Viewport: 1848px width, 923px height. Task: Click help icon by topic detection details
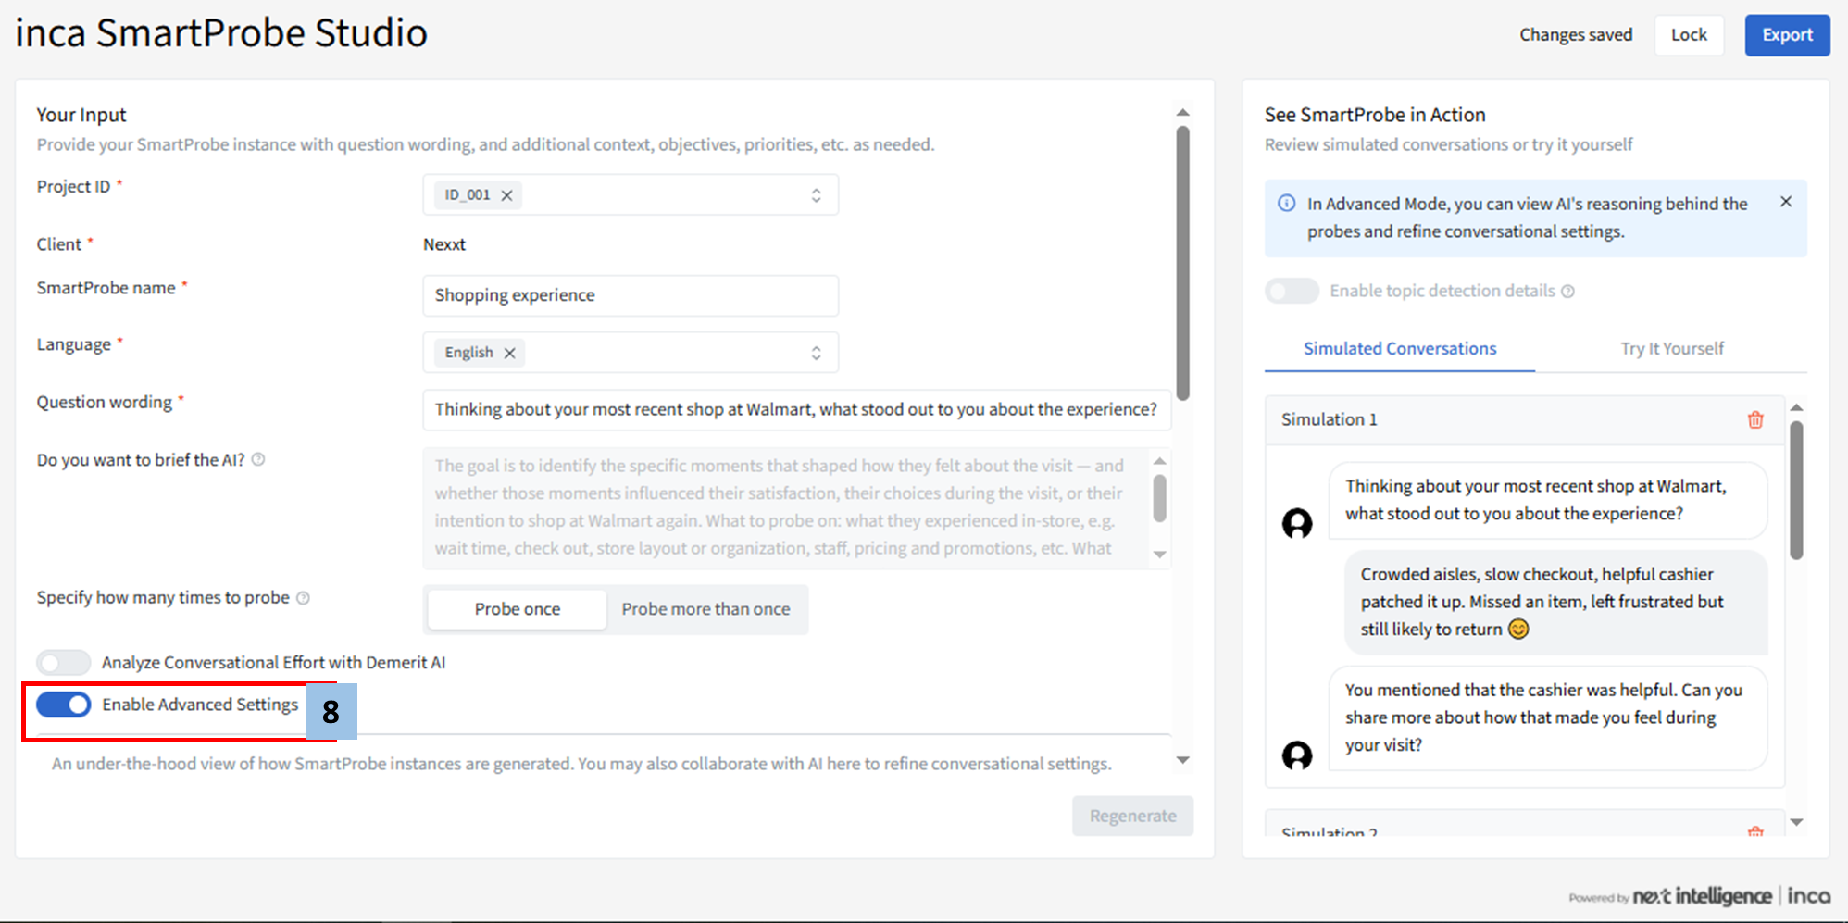(x=1567, y=291)
